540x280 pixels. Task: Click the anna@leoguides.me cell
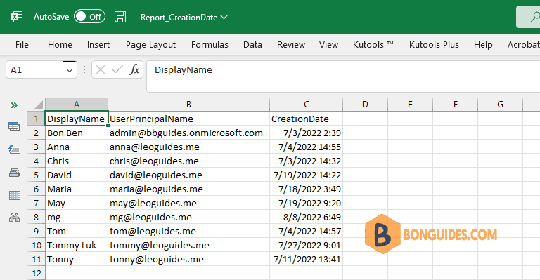point(188,147)
